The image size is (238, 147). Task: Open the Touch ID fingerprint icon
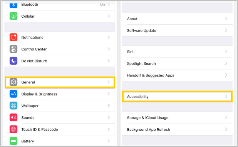tap(13, 129)
